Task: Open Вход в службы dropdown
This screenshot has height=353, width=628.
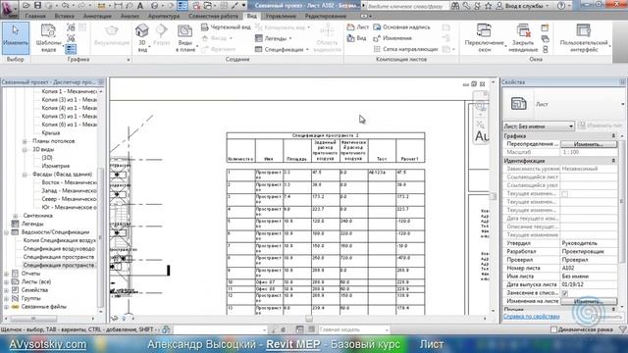Action: 523,6
